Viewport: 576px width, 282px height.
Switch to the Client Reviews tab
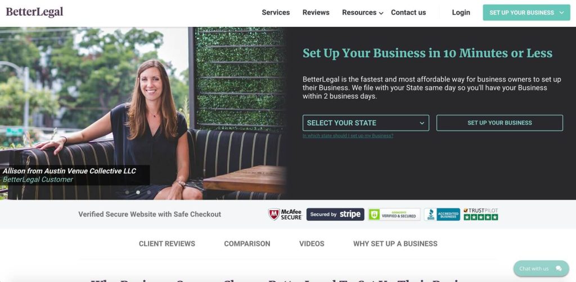click(x=167, y=243)
